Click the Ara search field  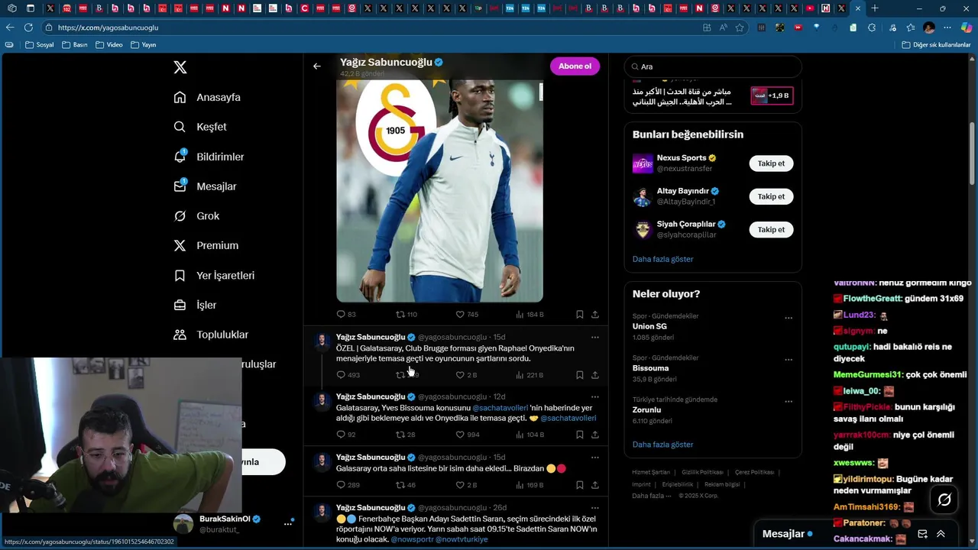coord(713,66)
